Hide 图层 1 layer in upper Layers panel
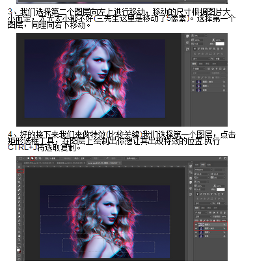The height and width of the screenshot is (263, 255). [x=193, y=86]
